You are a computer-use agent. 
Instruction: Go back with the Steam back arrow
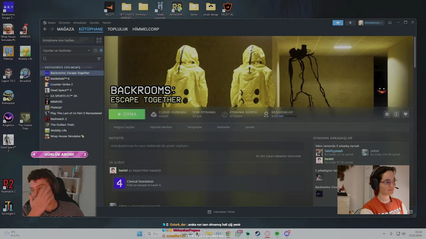[45, 29]
